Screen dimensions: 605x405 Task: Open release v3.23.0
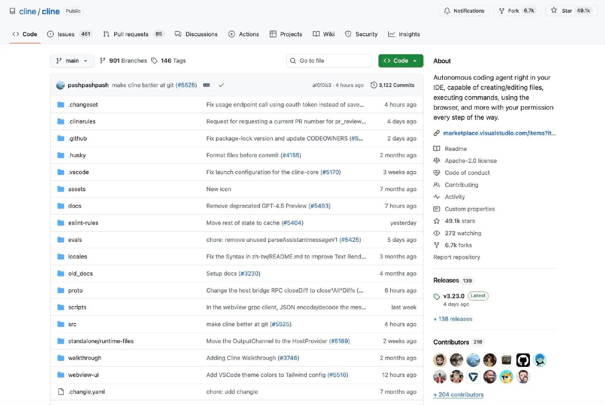(454, 296)
